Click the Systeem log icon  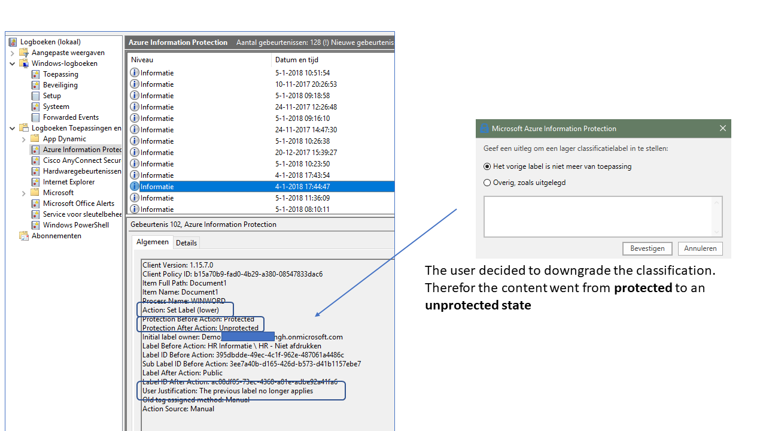tap(35, 107)
